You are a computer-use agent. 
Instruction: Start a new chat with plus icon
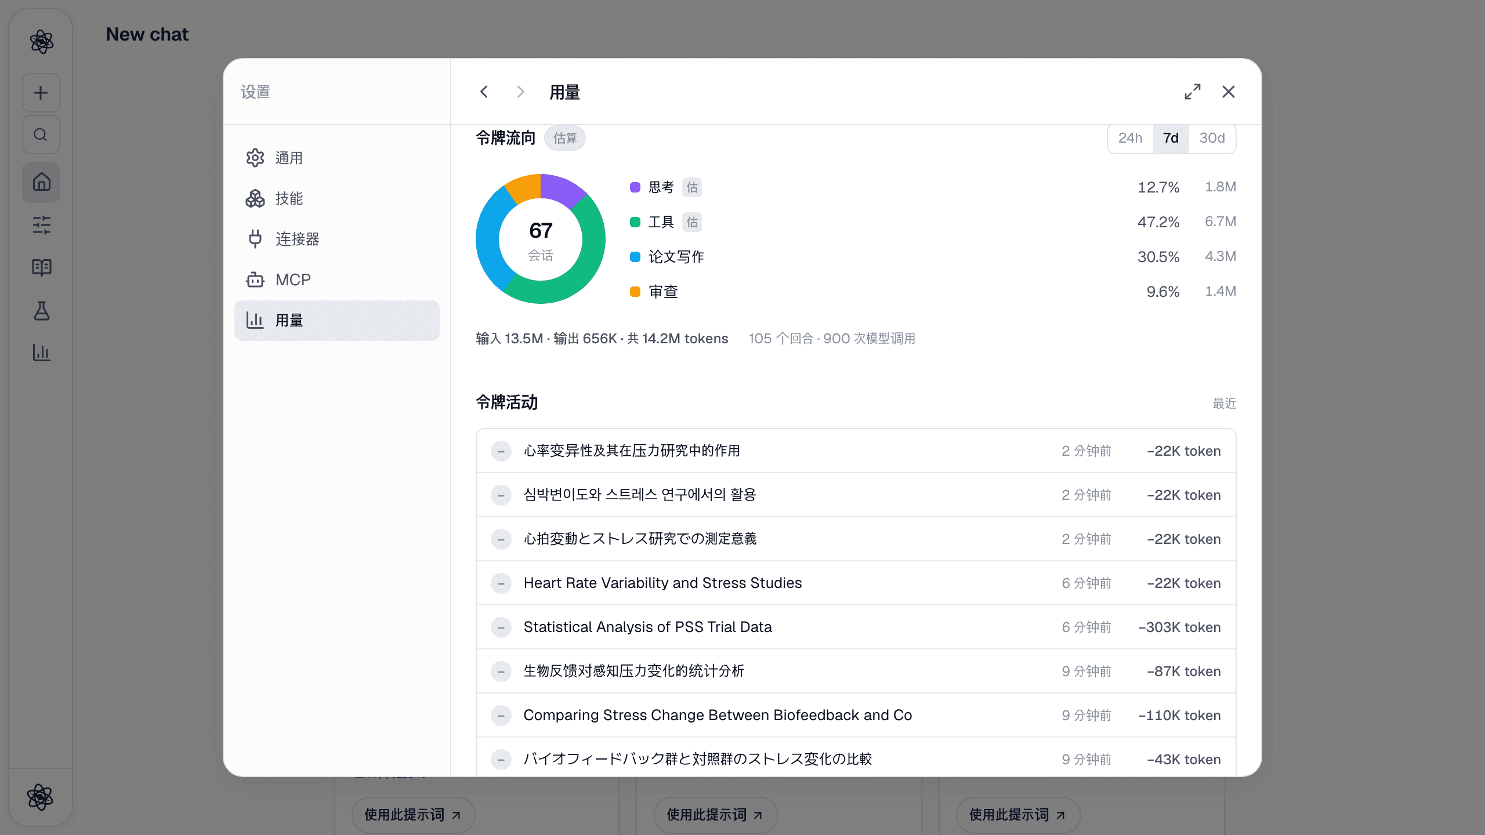click(x=41, y=93)
